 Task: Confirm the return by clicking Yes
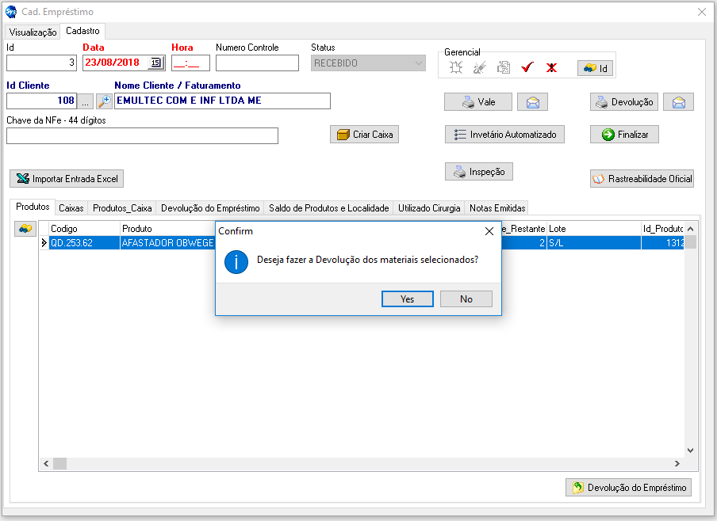[x=407, y=299]
